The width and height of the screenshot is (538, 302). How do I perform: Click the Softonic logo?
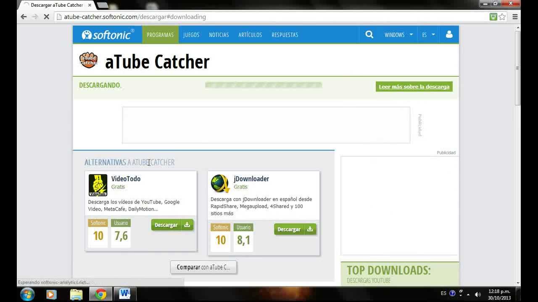point(108,34)
